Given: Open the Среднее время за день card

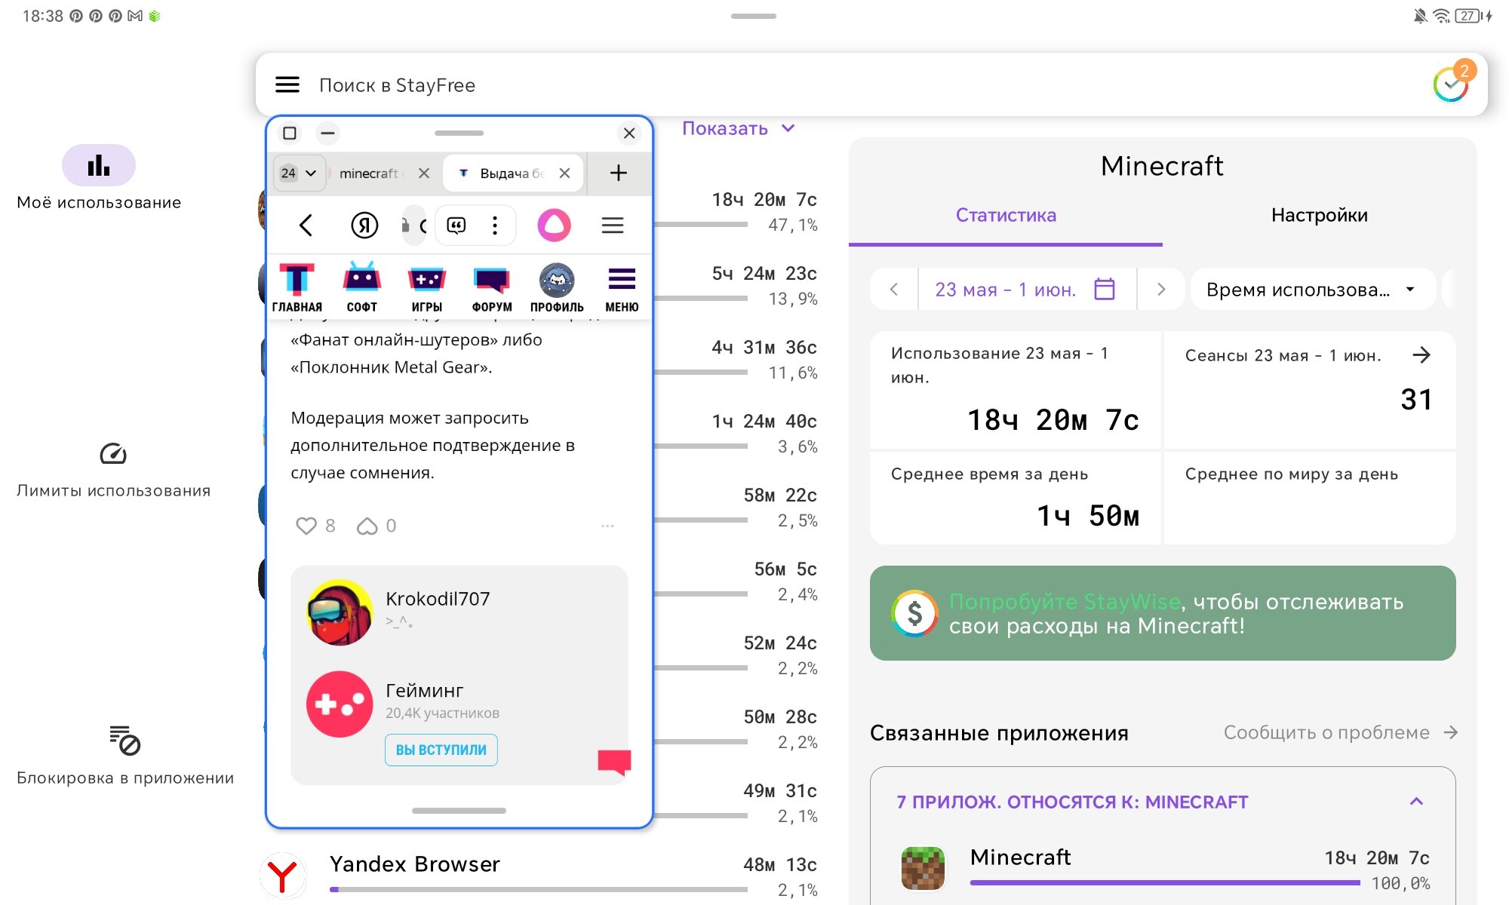Looking at the screenshot, I should [1016, 498].
